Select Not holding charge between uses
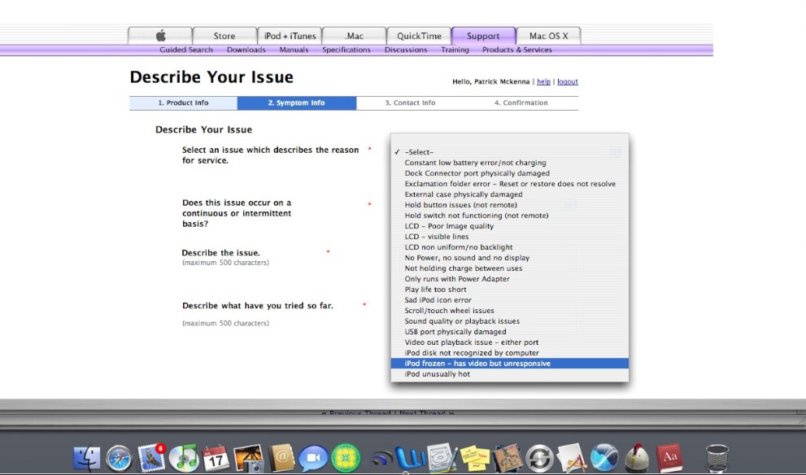This screenshot has height=475, width=806. 509,268
